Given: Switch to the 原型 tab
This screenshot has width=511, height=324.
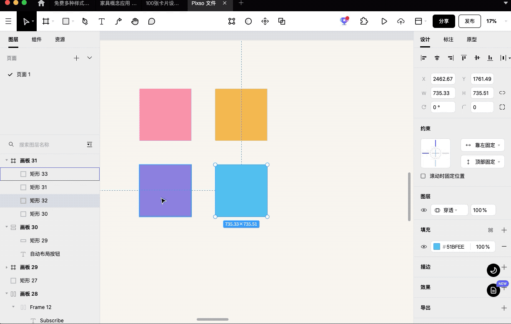Looking at the screenshot, I should pyautogui.click(x=472, y=40).
